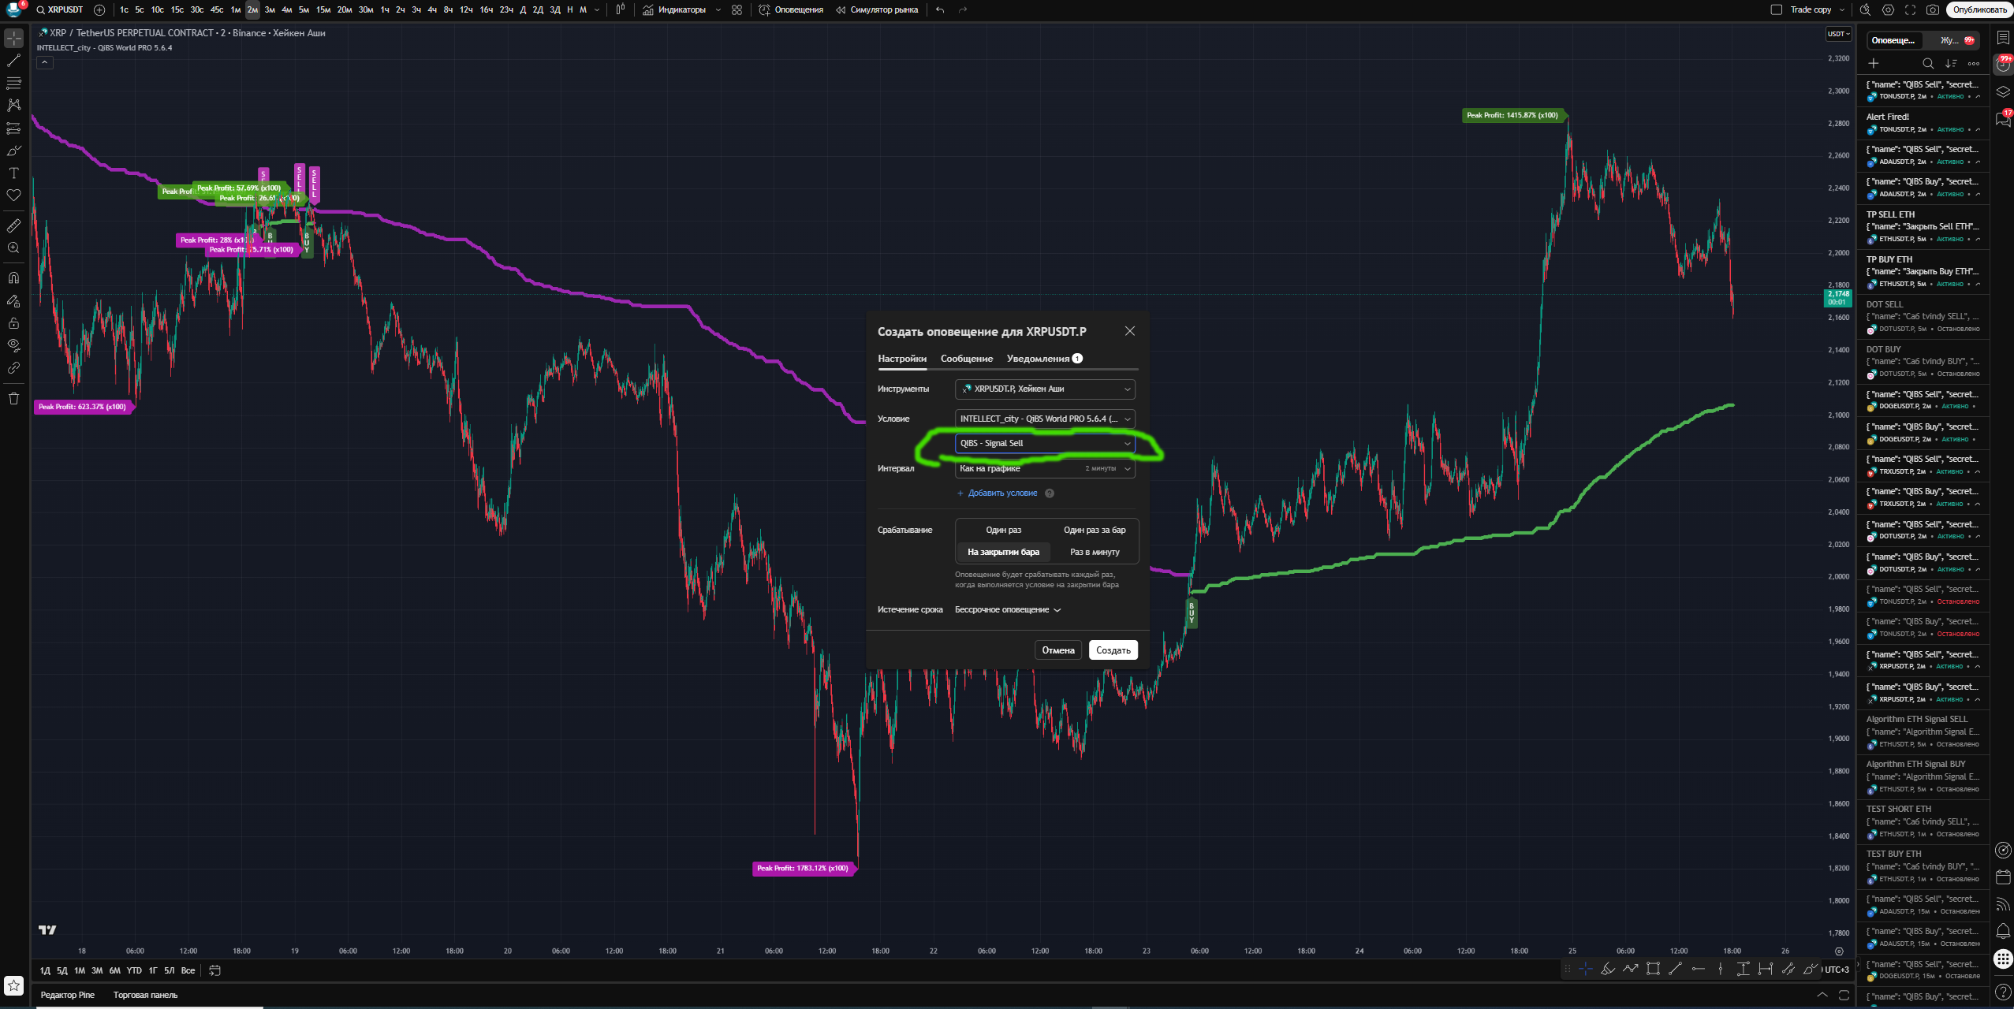Click the Опубликовать button

coord(1980,9)
